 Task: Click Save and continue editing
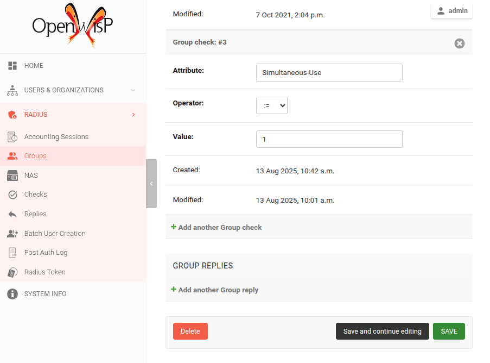(x=382, y=331)
